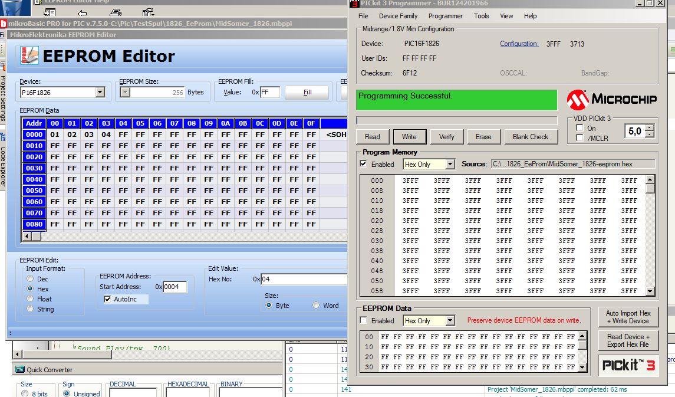Click the Read button
Image resolution: width=675 pixels, height=397 pixels.
tap(373, 136)
